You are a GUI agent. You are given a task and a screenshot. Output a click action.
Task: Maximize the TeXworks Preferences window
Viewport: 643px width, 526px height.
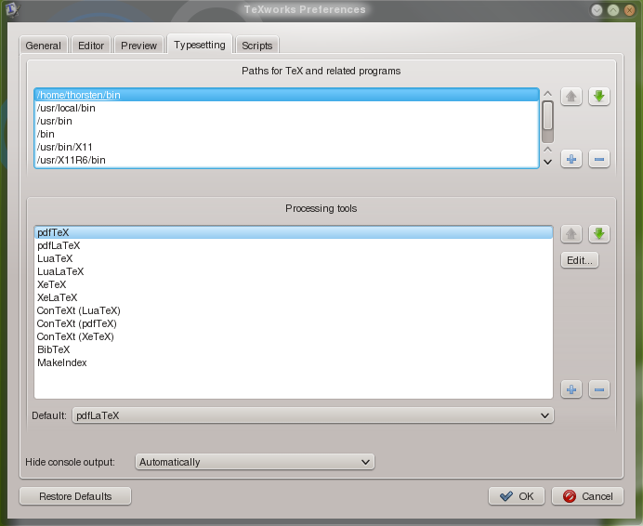(x=613, y=10)
